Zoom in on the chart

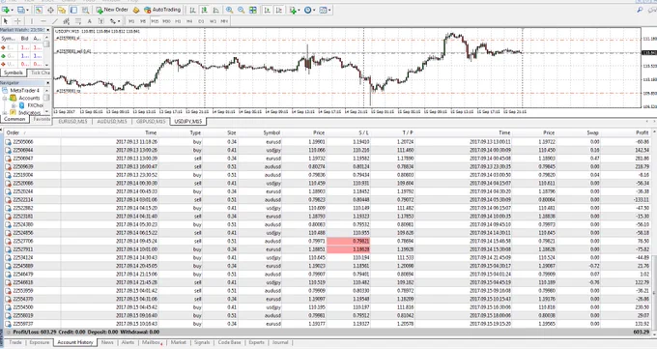coord(230,10)
